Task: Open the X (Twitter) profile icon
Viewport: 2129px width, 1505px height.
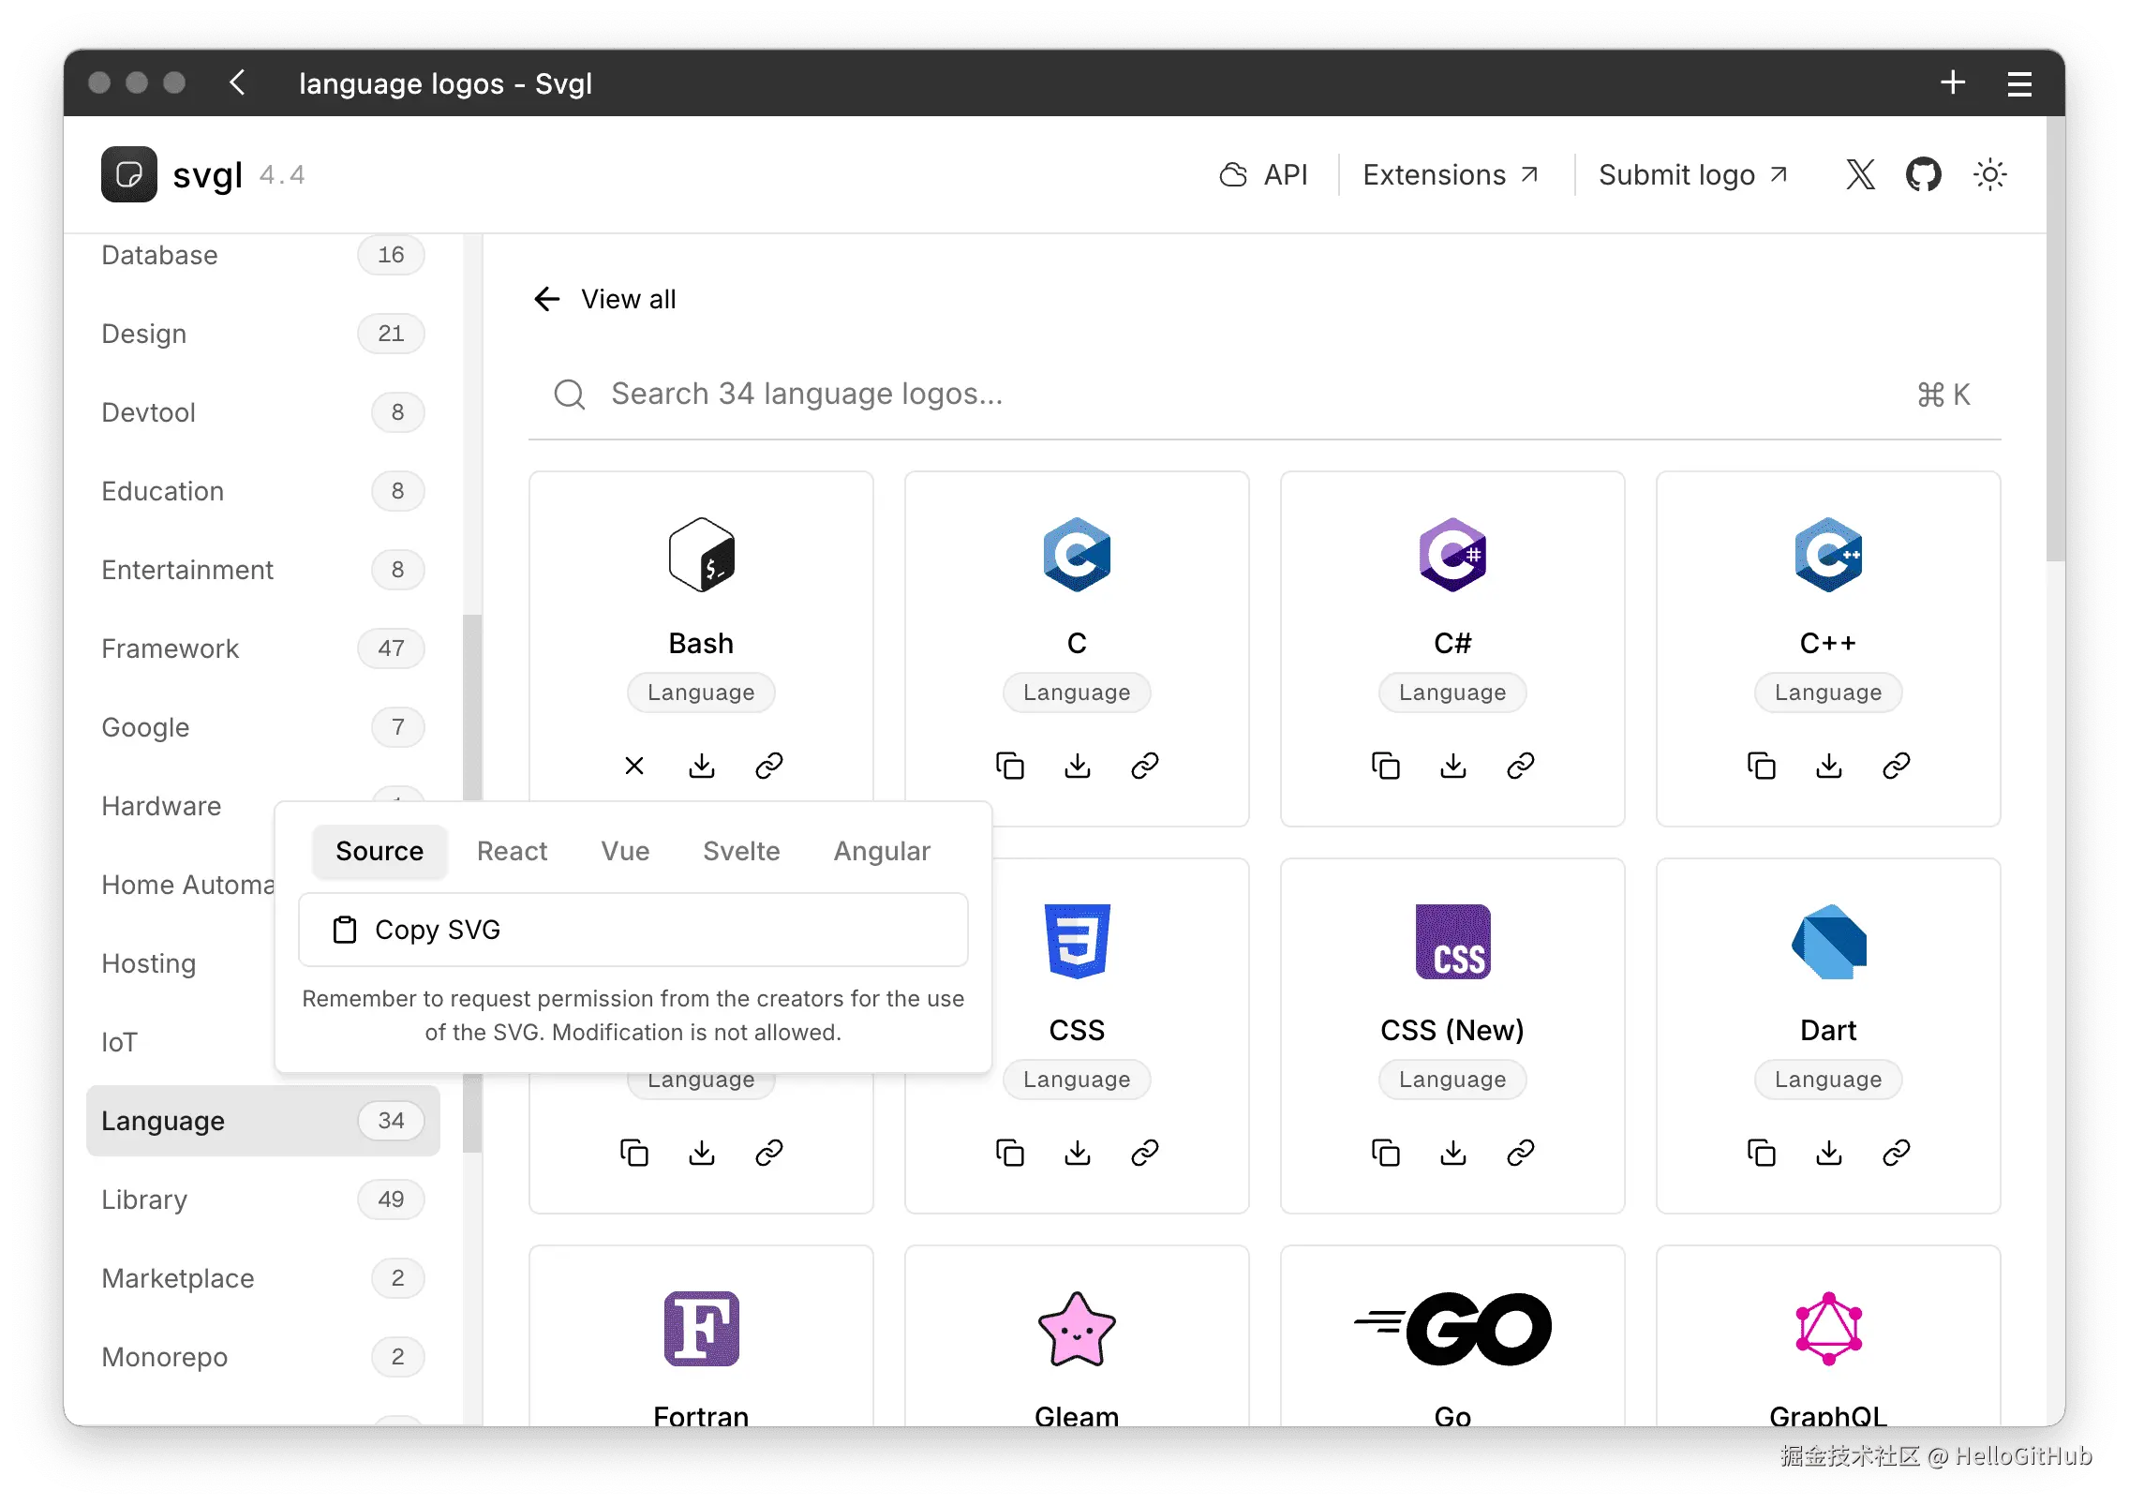Action: point(1860,174)
